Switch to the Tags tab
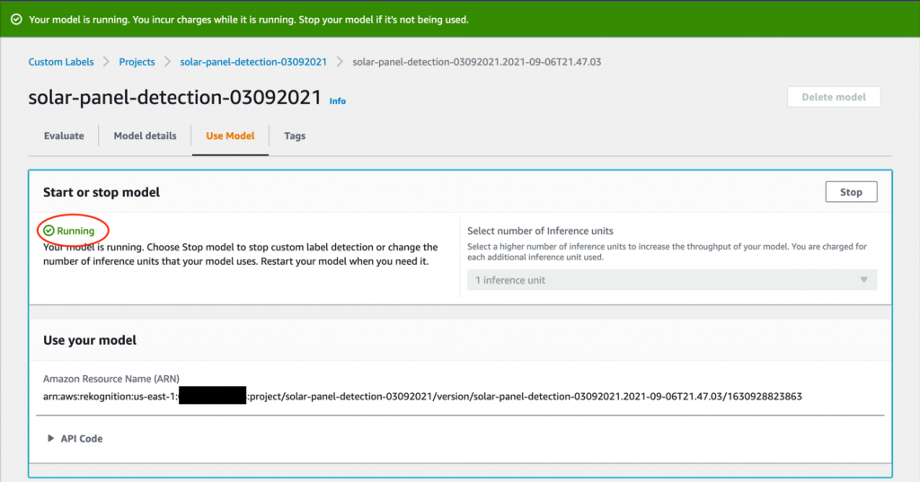 click(x=295, y=136)
